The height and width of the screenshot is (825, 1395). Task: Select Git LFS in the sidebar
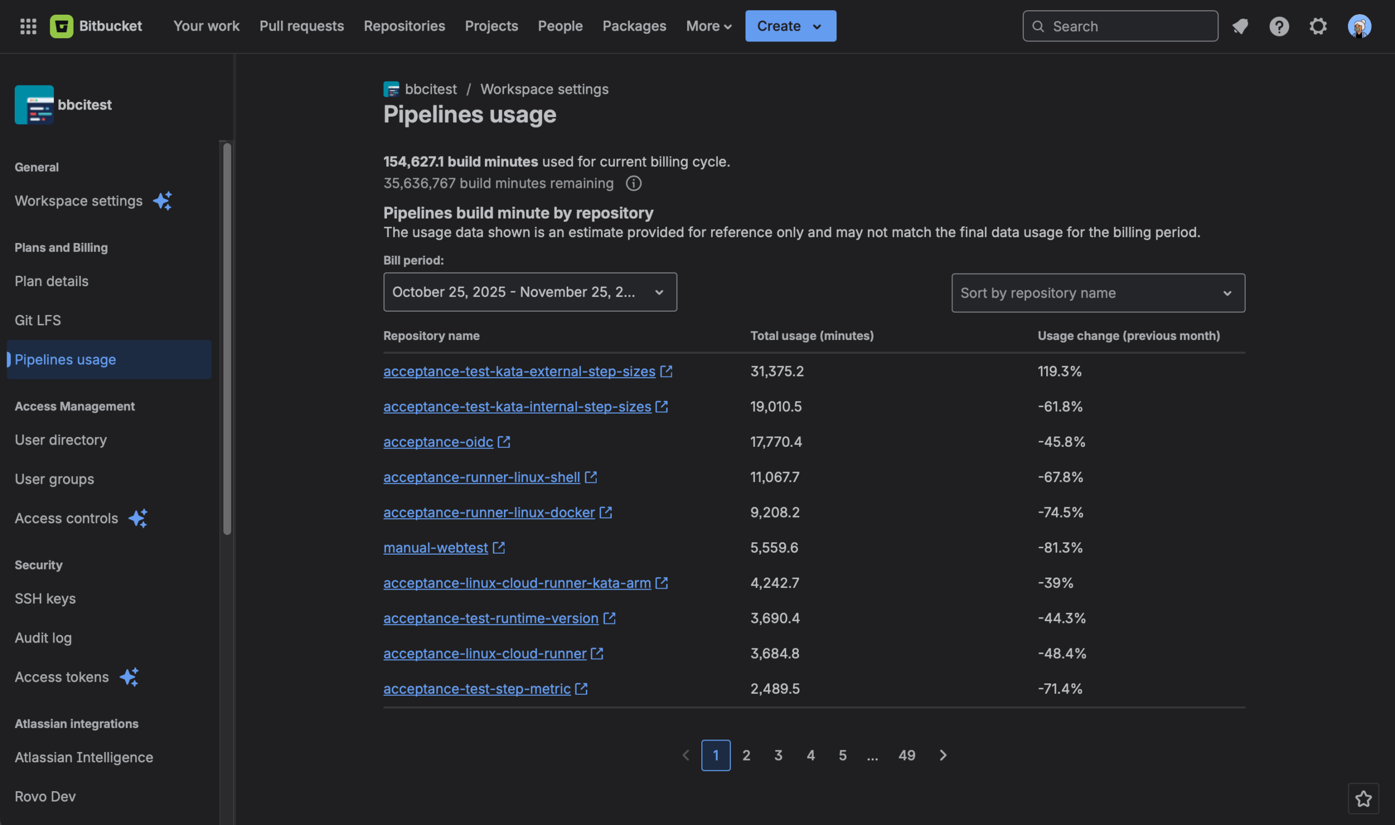coord(38,320)
